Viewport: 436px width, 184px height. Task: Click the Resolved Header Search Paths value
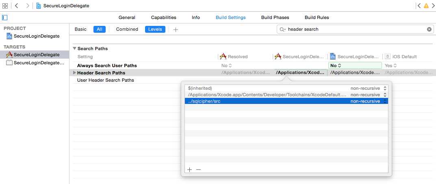pos(245,73)
